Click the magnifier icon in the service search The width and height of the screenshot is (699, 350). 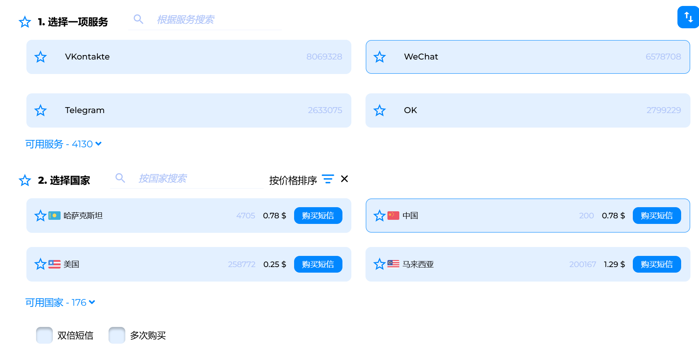(138, 19)
